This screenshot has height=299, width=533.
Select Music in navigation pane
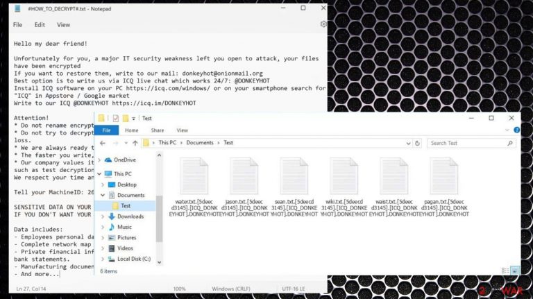click(x=124, y=227)
